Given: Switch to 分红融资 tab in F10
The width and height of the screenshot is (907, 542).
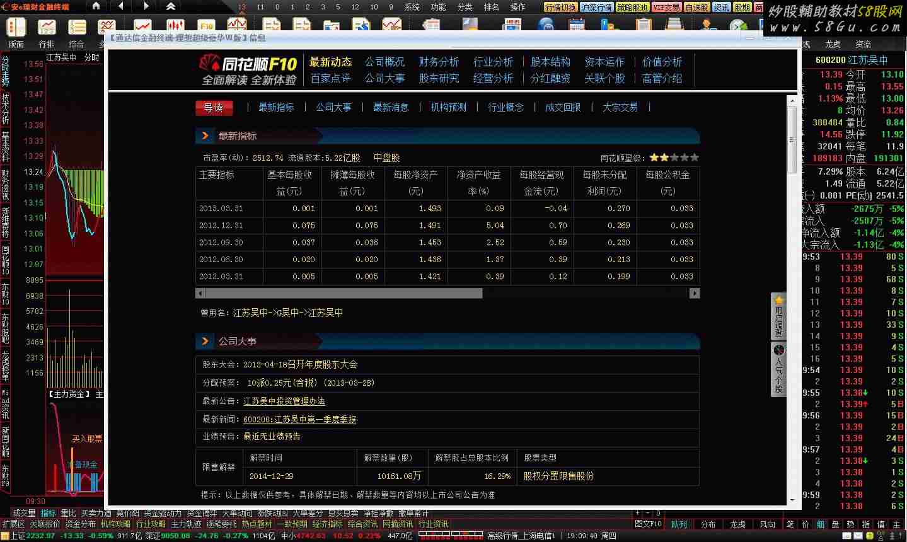Looking at the screenshot, I should 550,78.
